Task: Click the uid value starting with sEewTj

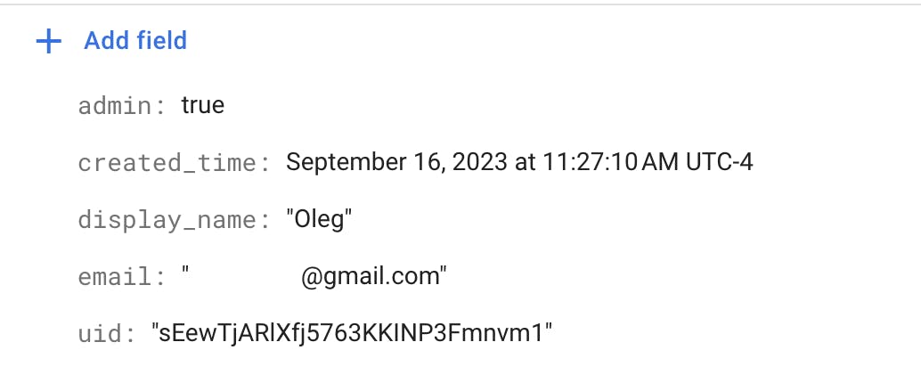Action: click(x=352, y=334)
